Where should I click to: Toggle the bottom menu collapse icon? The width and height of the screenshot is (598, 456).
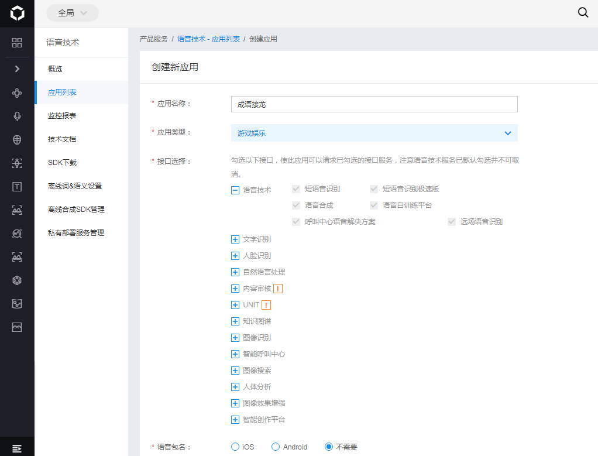pos(17,449)
